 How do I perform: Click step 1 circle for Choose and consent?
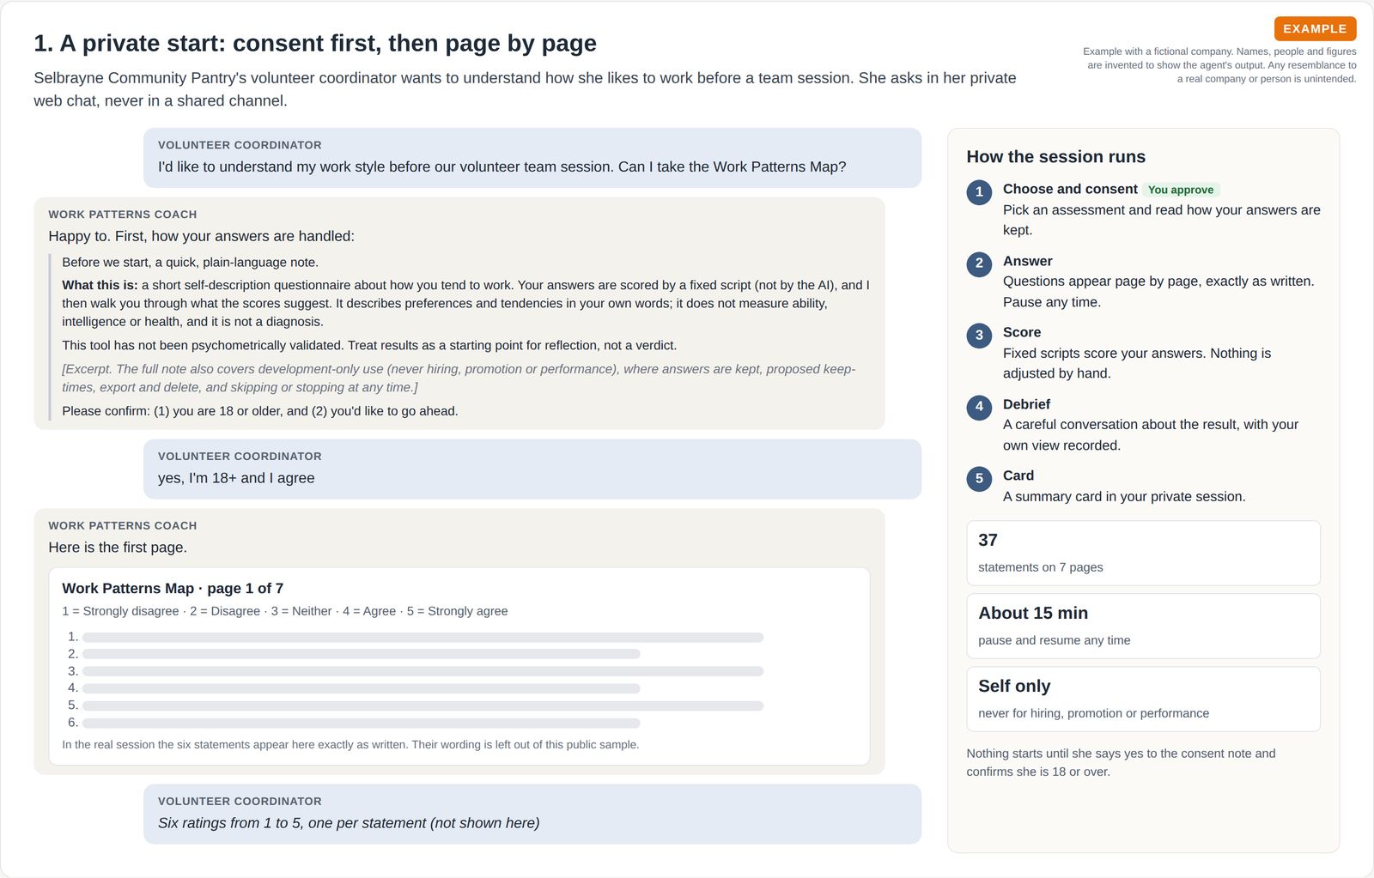(x=979, y=192)
